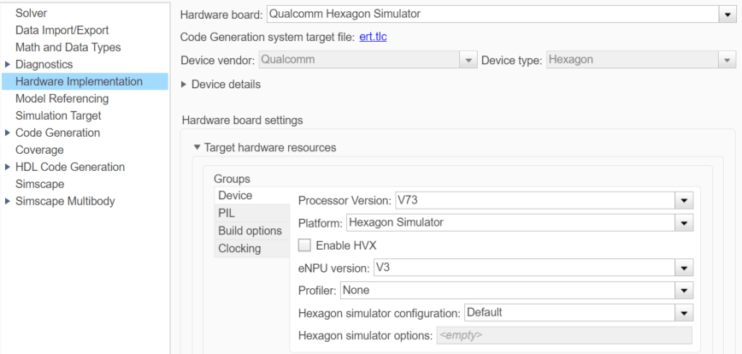The height and width of the screenshot is (354, 742).
Task: Open the Processor Version dropdown
Action: click(683, 201)
